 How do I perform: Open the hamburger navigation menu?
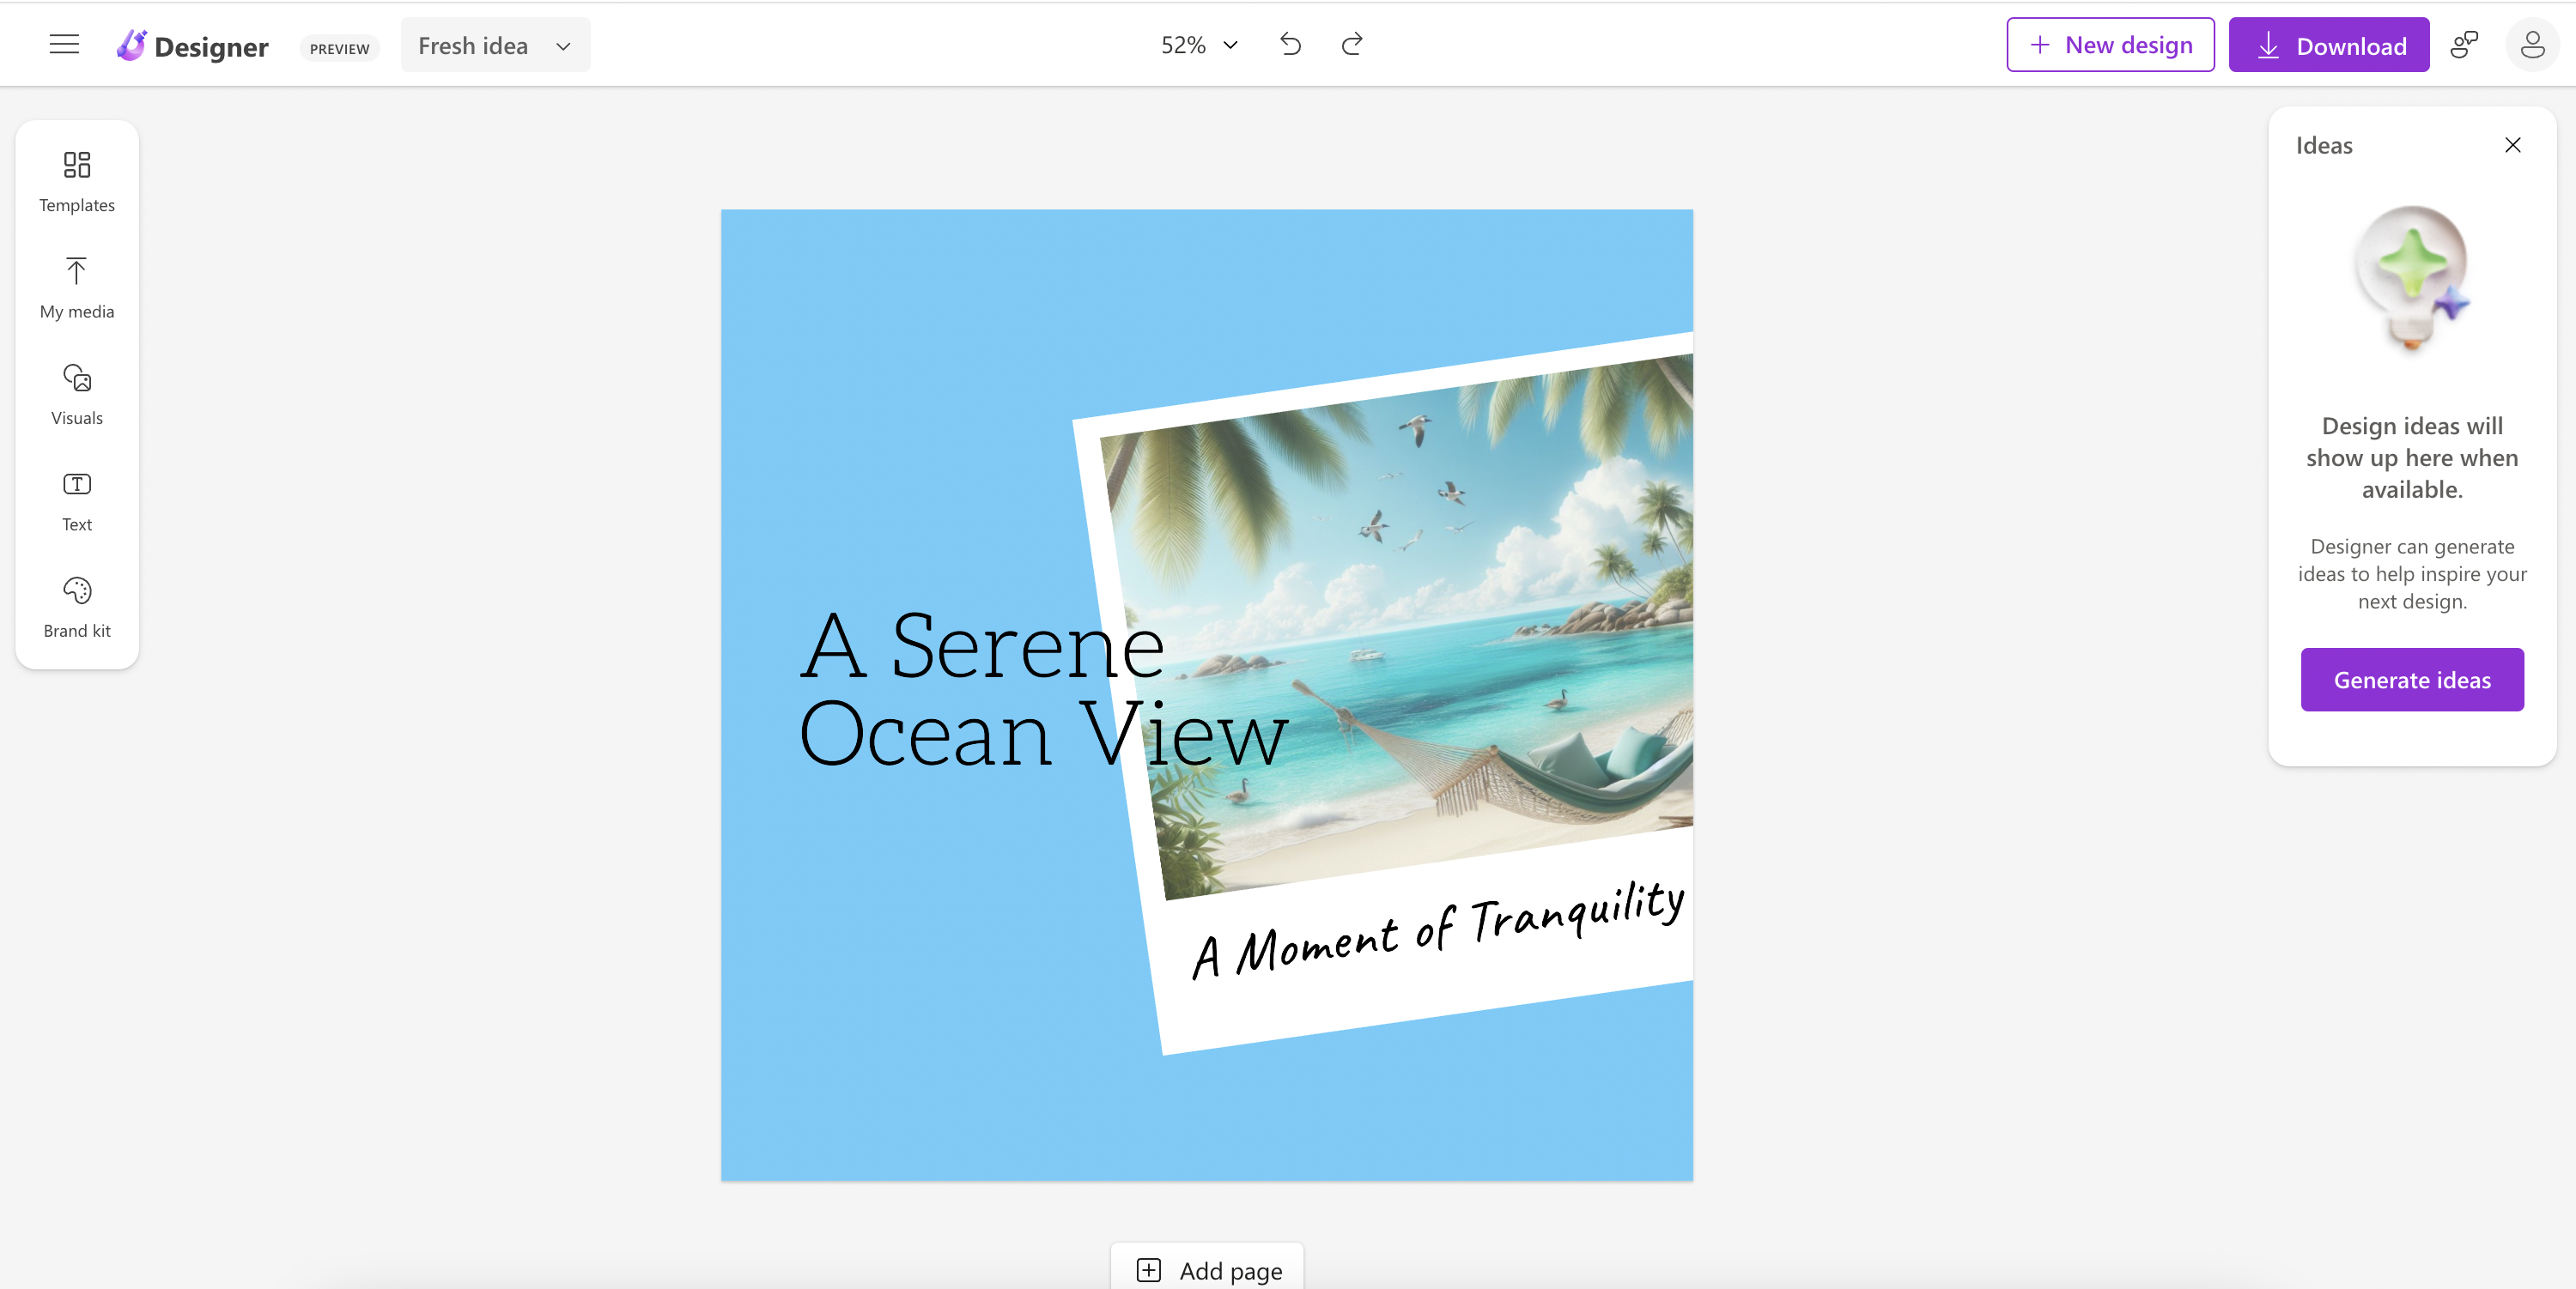64,44
